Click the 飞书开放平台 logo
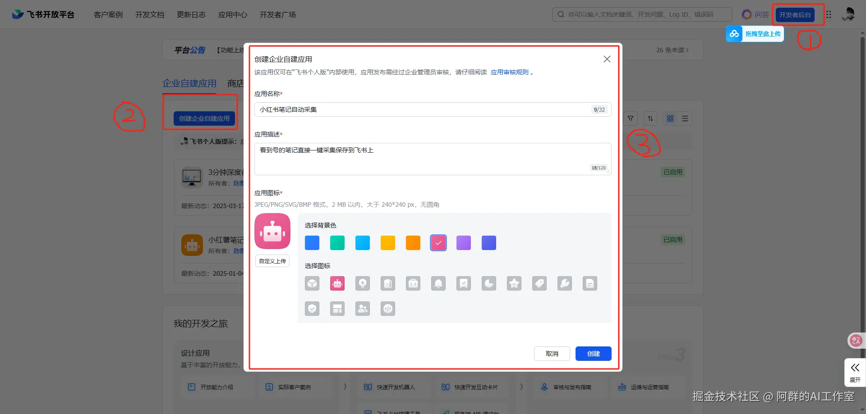 point(43,14)
